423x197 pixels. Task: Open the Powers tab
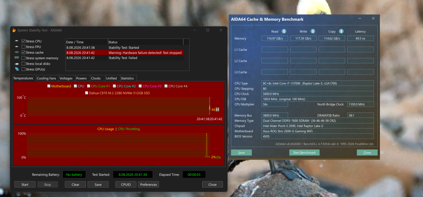point(82,78)
